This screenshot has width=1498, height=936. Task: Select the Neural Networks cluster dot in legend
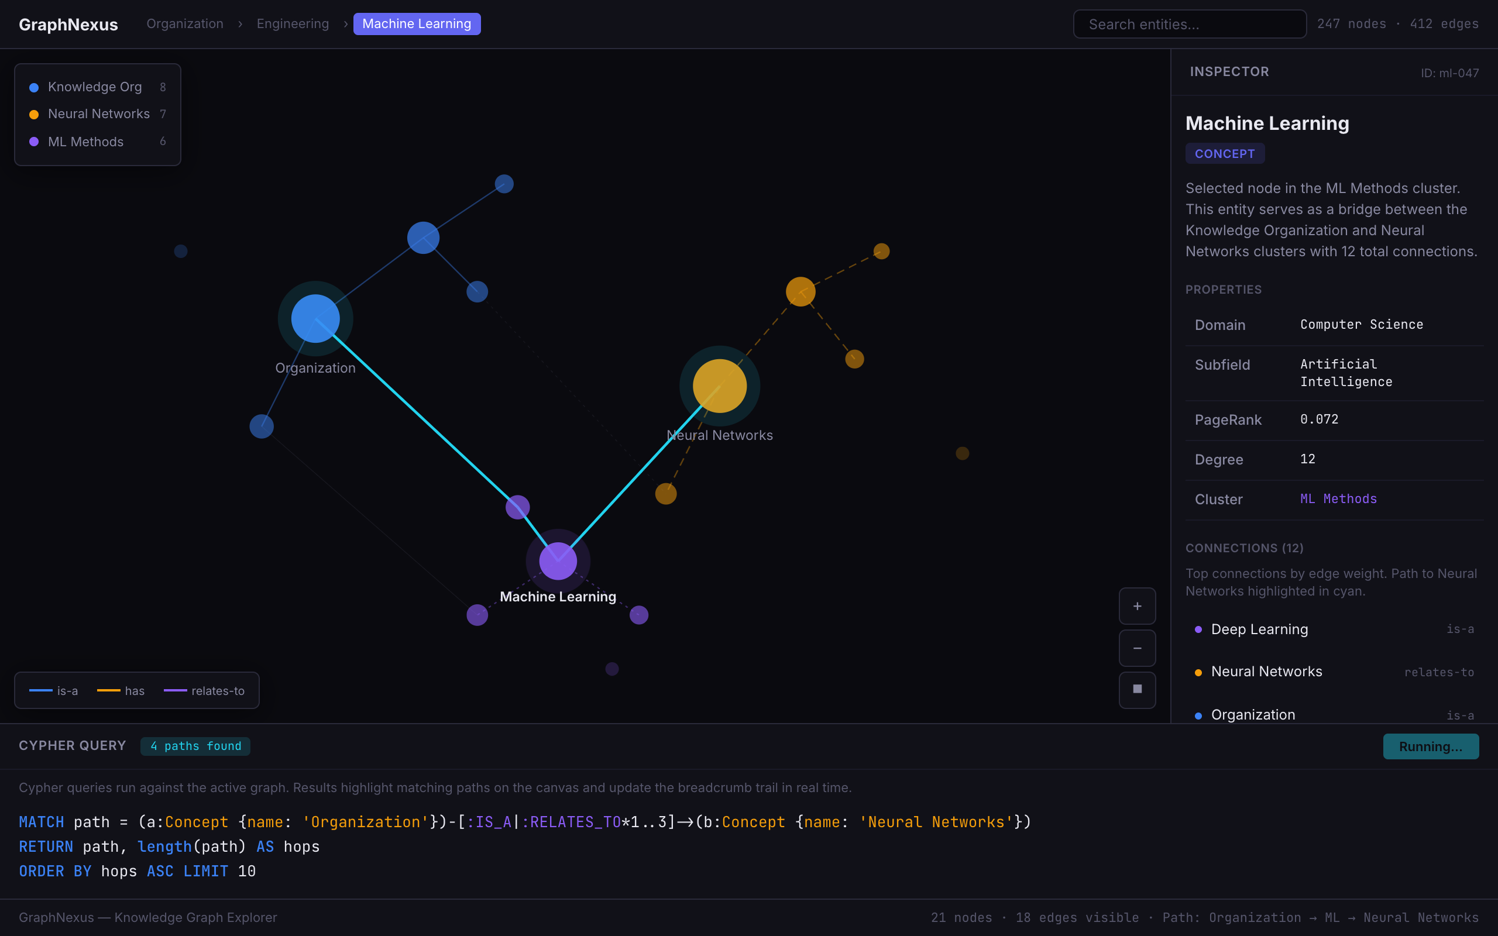34,114
